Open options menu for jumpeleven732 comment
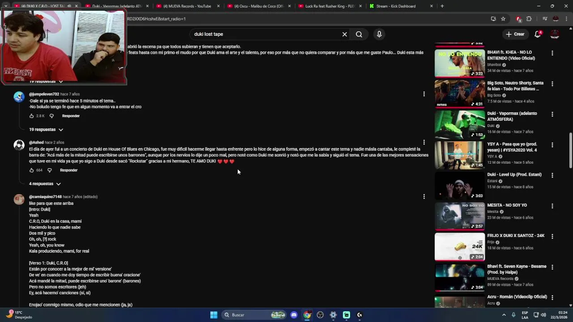The height and width of the screenshot is (322, 573). pos(424,94)
